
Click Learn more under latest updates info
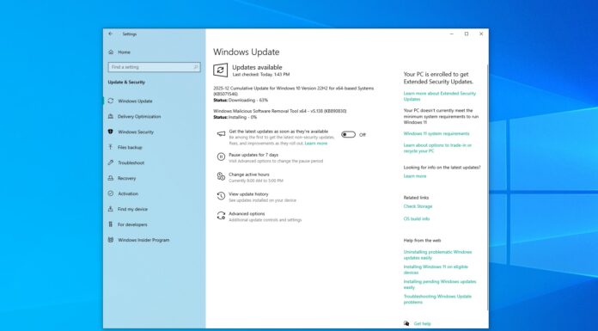pos(414,176)
